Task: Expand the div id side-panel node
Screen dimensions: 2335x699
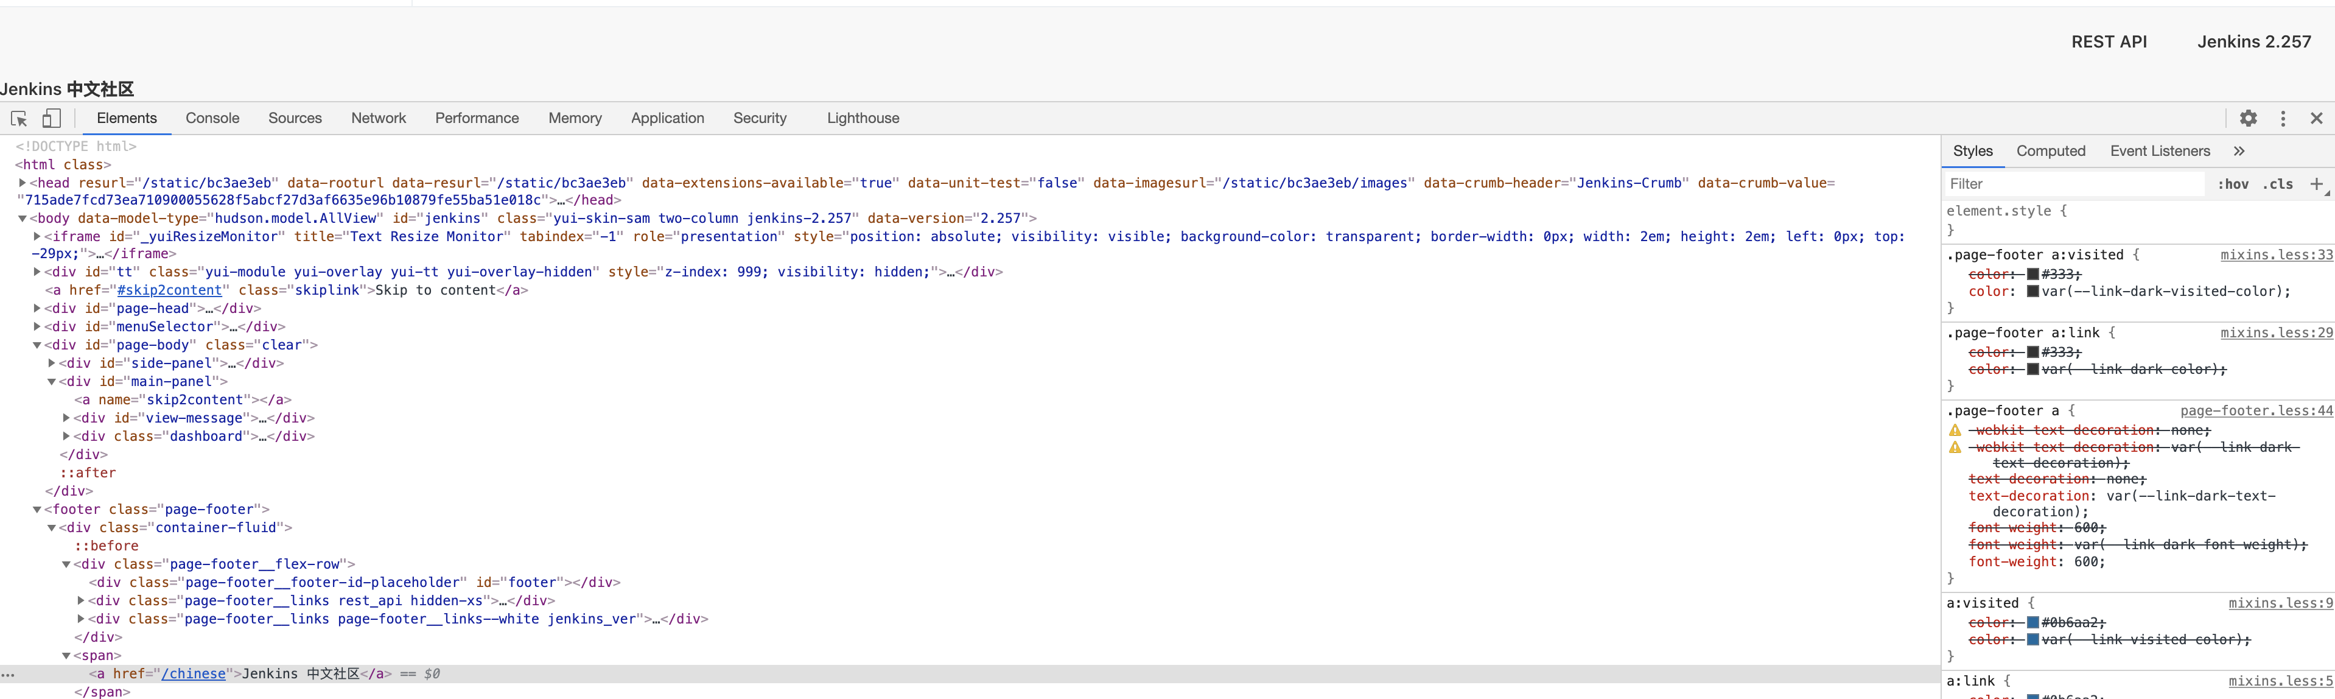Action: click(x=52, y=363)
